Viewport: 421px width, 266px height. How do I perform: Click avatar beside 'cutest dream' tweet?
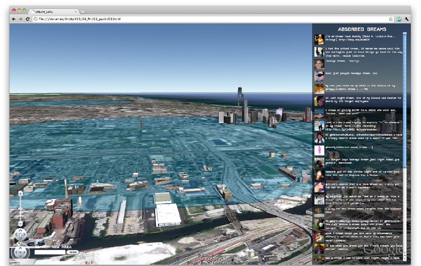319,52
